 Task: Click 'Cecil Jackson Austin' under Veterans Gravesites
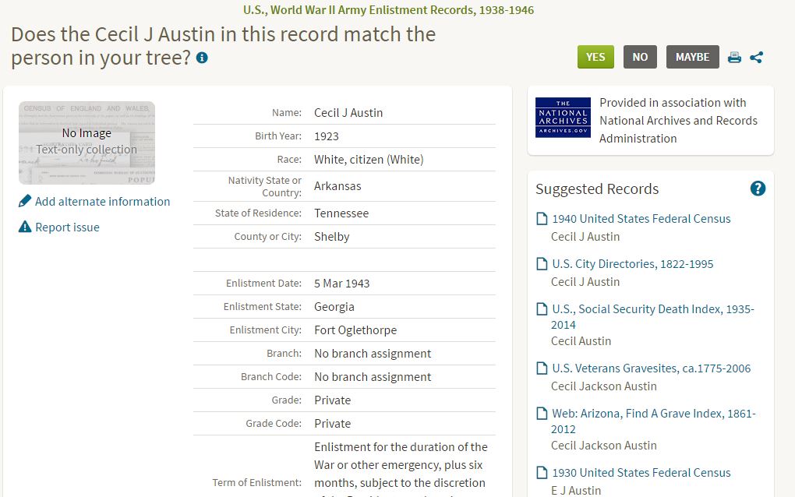coord(604,386)
